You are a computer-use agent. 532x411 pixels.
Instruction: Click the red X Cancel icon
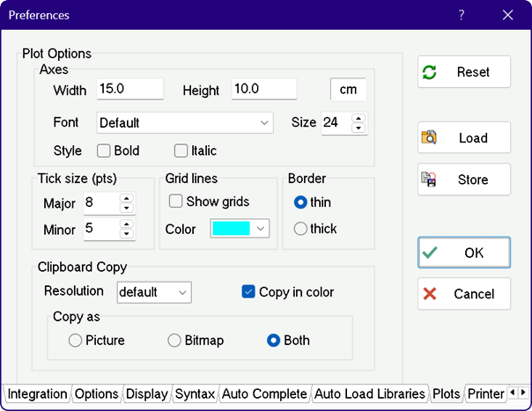430,294
